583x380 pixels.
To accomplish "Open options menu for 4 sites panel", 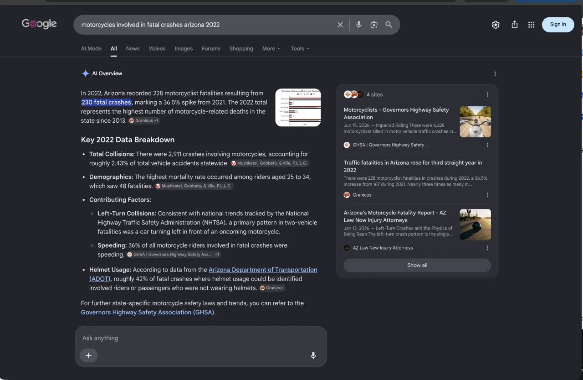I will pyautogui.click(x=487, y=94).
